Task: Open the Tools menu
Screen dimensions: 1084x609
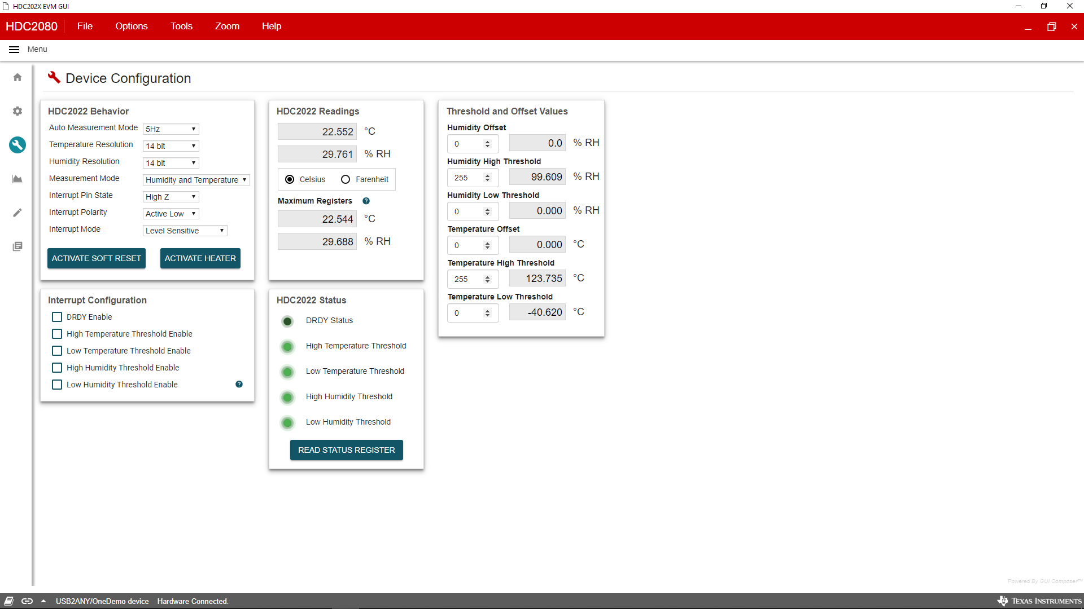Action: tap(181, 27)
